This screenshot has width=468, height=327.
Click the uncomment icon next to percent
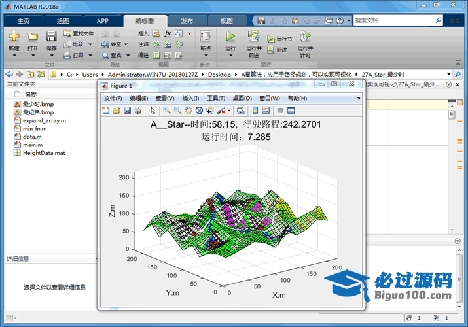click(x=168, y=44)
